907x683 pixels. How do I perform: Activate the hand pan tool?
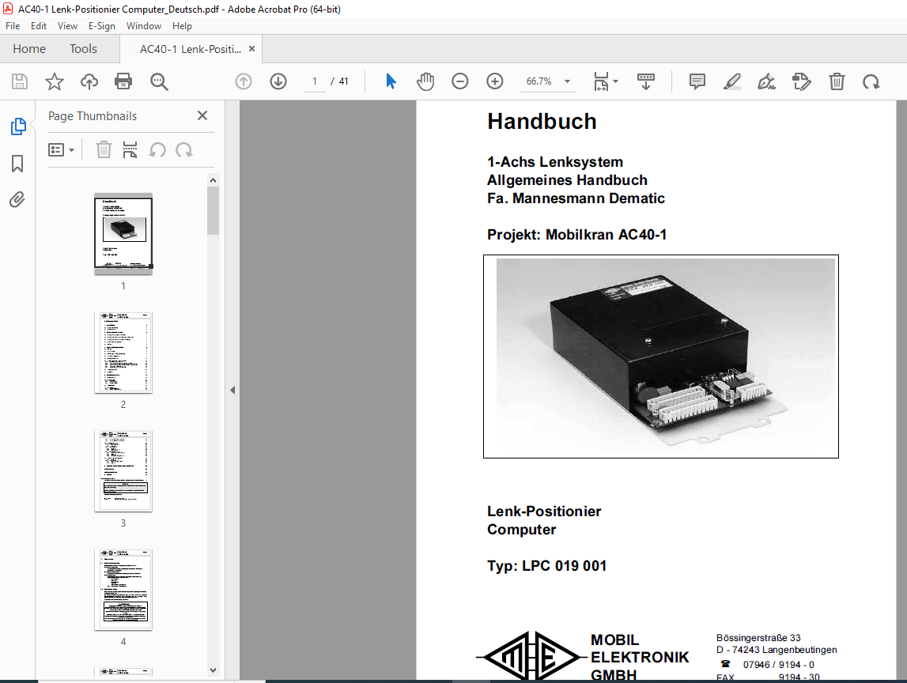[x=425, y=81]
